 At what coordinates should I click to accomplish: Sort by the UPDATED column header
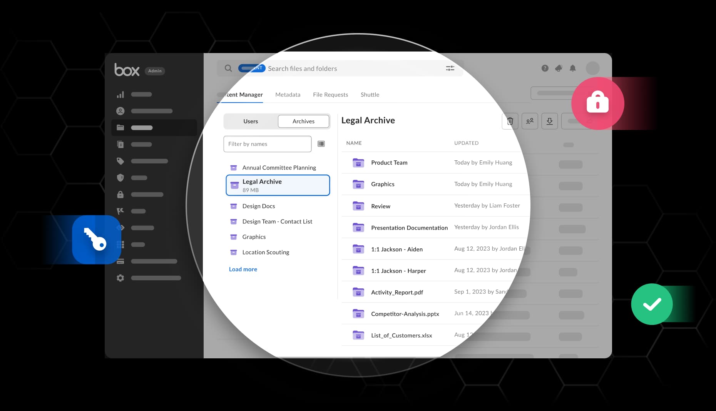(466, 143)
